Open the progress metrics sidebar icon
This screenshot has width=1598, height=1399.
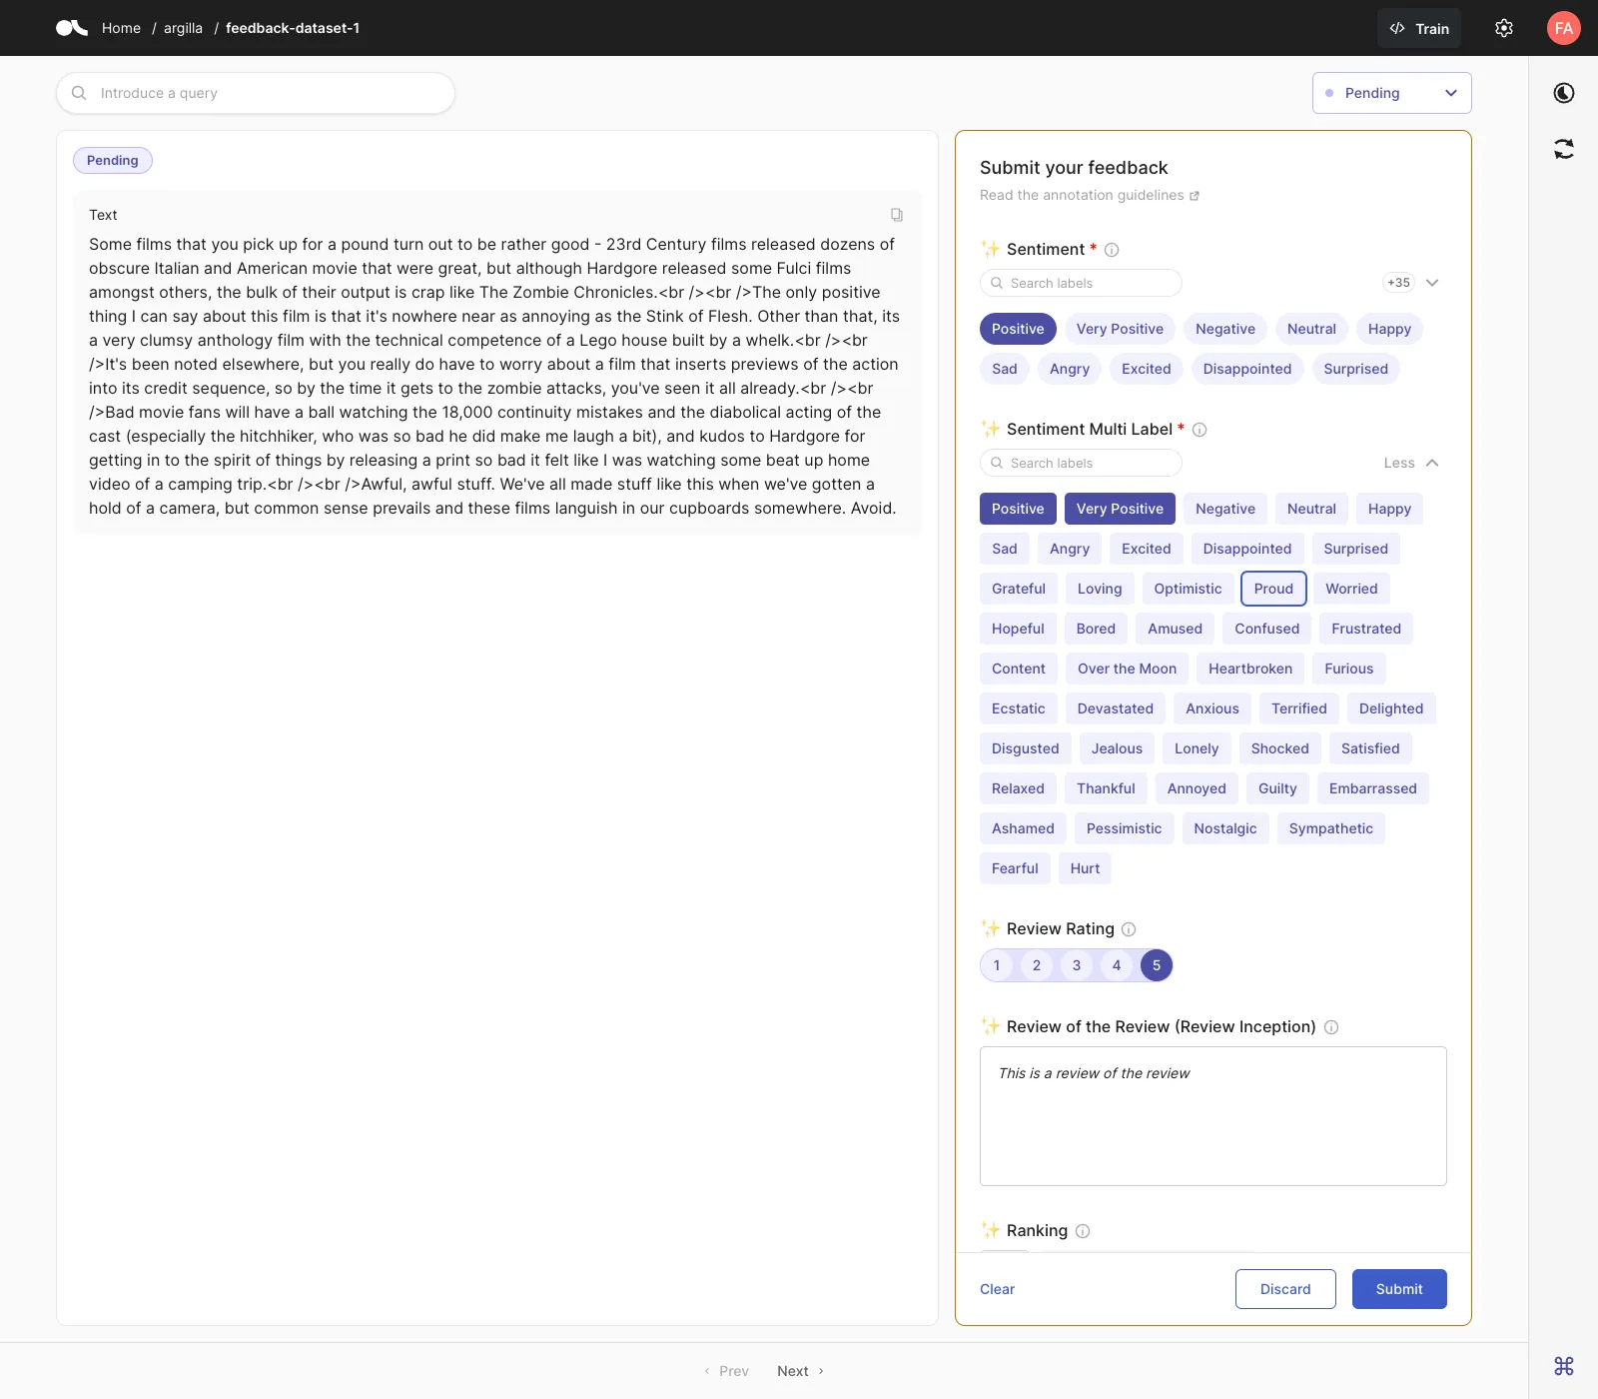click(1564, 93)
